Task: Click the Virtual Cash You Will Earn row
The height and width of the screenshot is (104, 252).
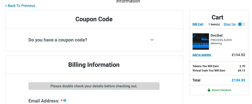Action: [x=219, y=70]
